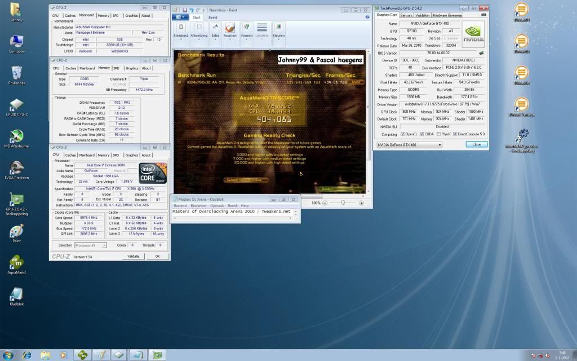Open Help menu in Kladblok

(x=245, y=205)
